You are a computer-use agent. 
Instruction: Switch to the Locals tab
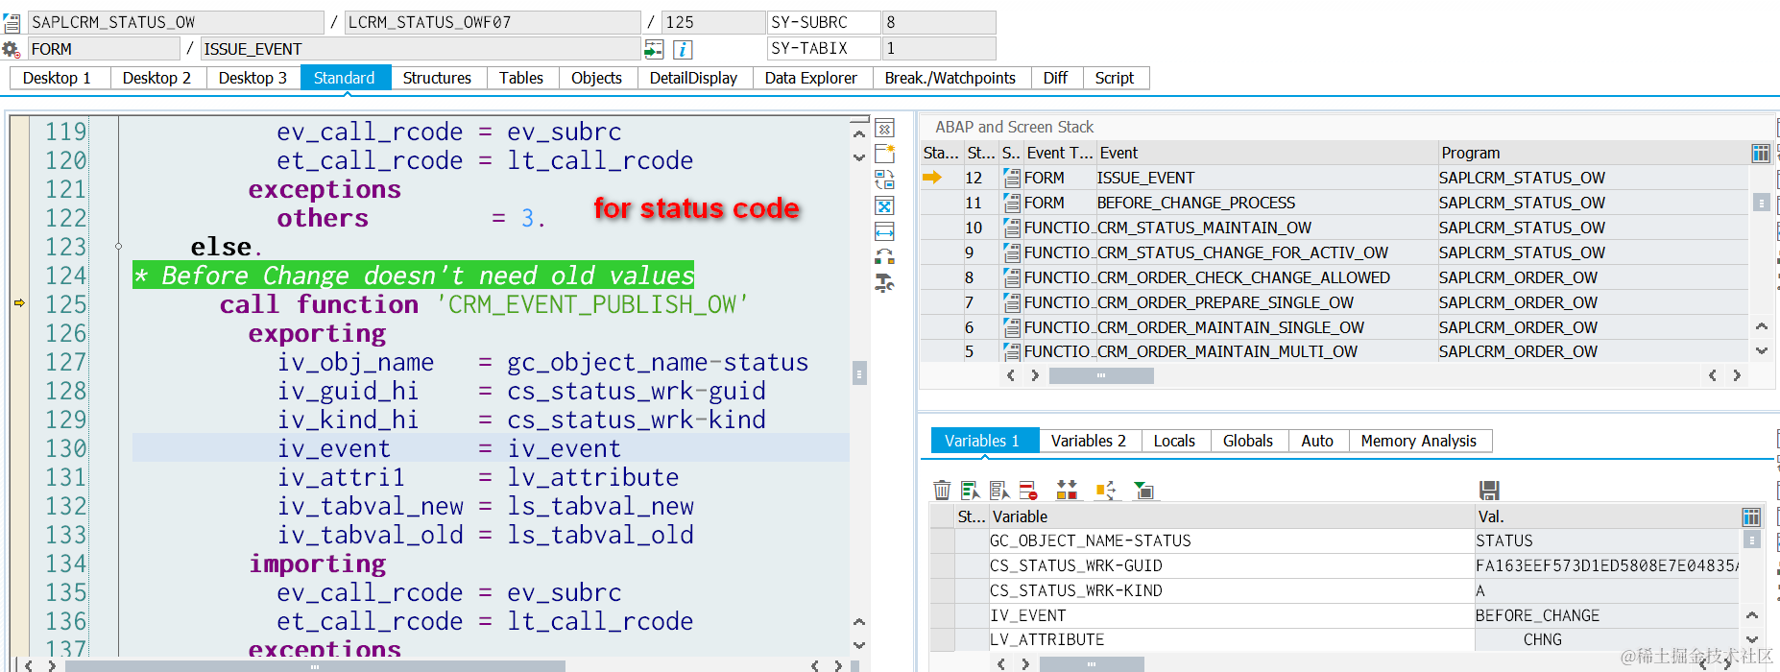coord(1174,441)
